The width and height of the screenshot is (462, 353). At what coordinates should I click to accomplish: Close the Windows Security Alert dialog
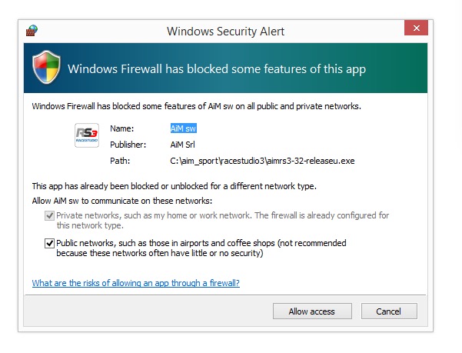416,28
